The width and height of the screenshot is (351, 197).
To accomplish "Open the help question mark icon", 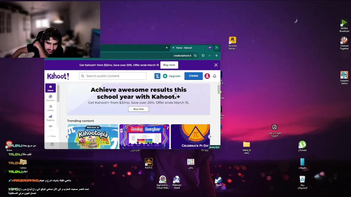I will pos(52,144).
